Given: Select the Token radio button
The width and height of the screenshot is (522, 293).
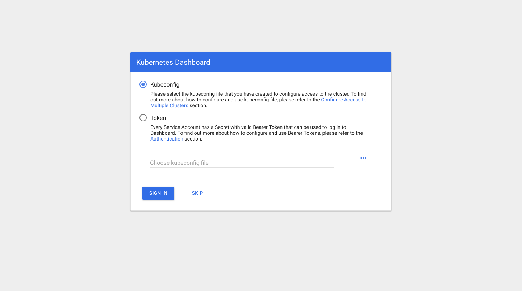Looking at the screenshot, I should [x=143, y=118].
